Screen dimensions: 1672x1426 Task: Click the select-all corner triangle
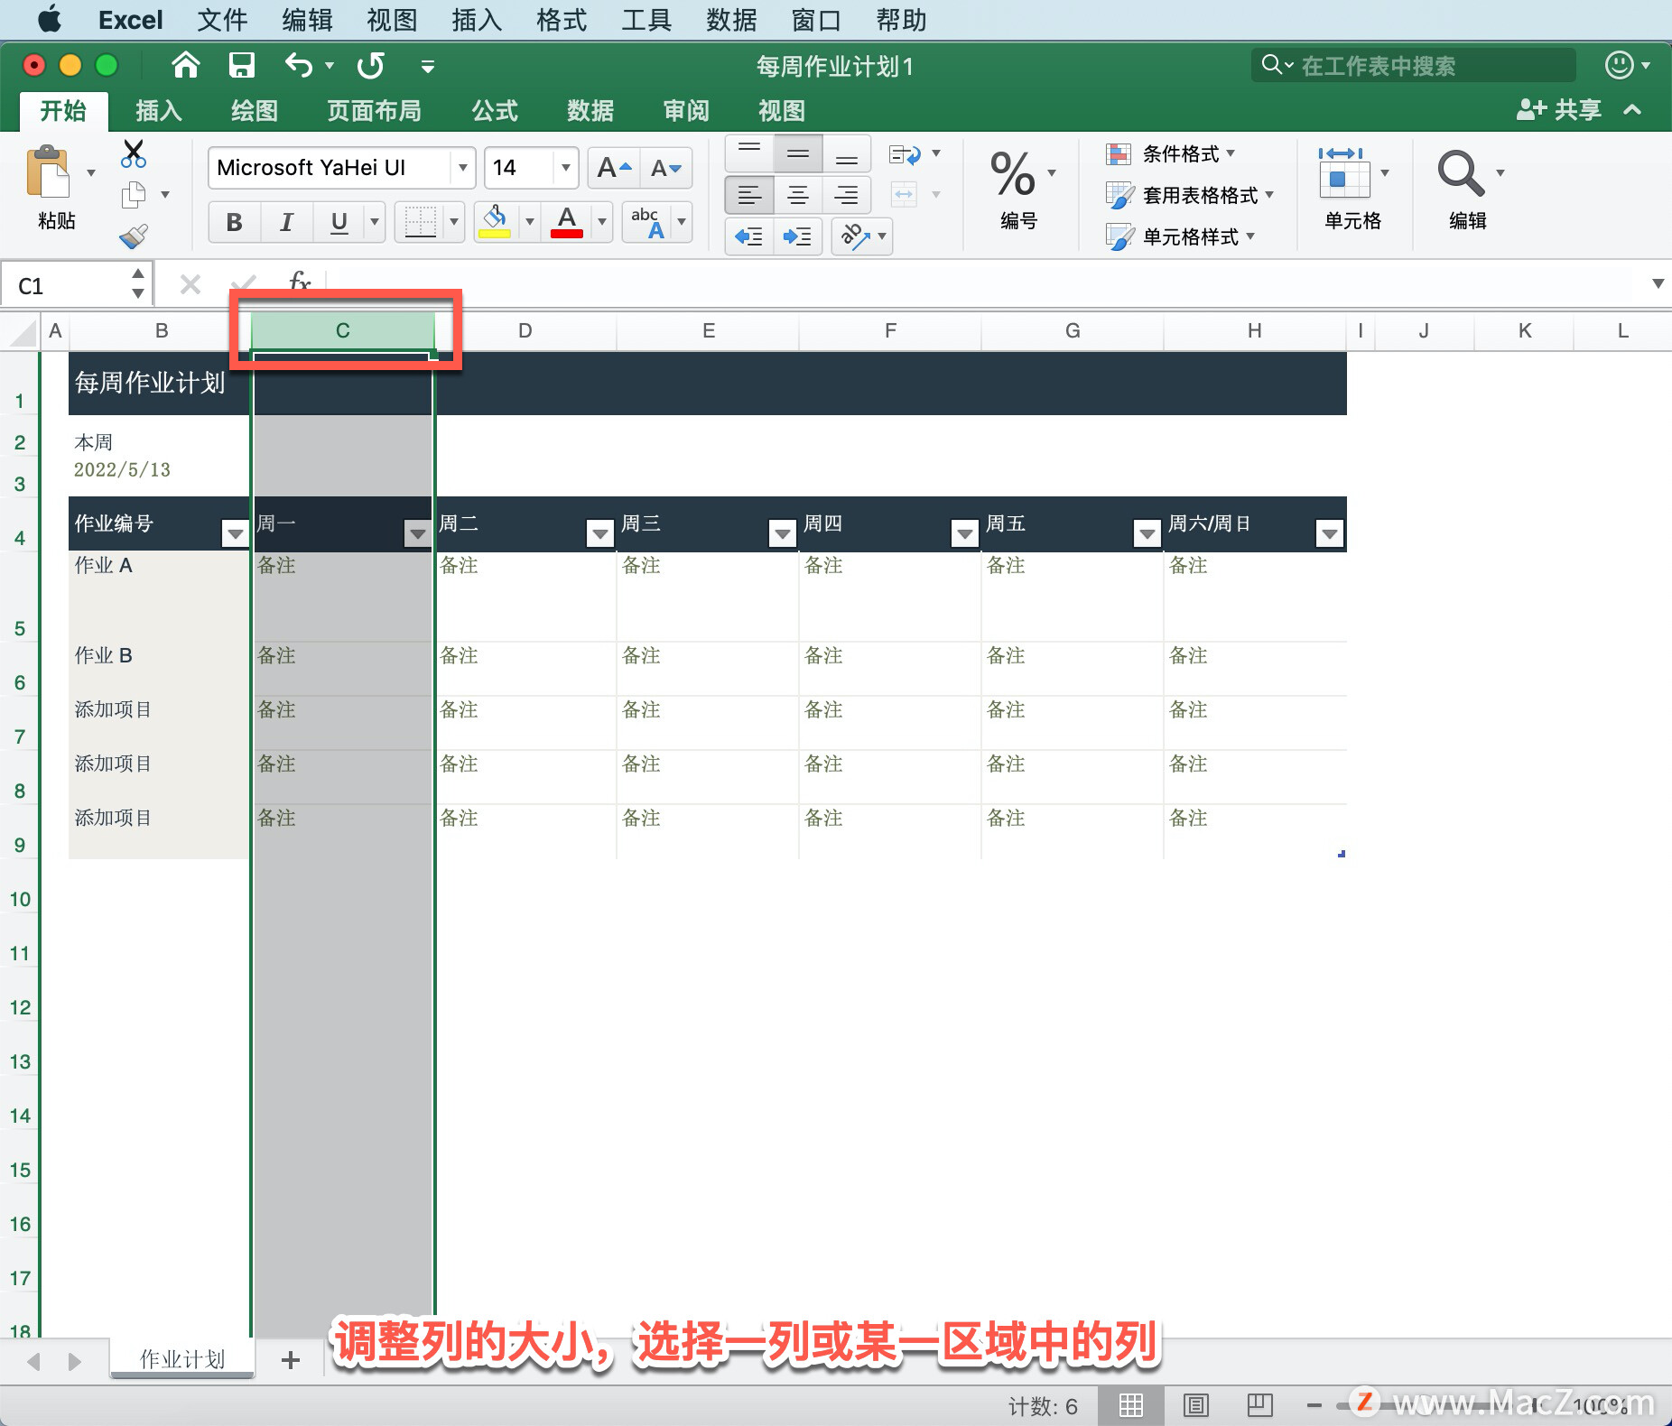tap(23, 331)
